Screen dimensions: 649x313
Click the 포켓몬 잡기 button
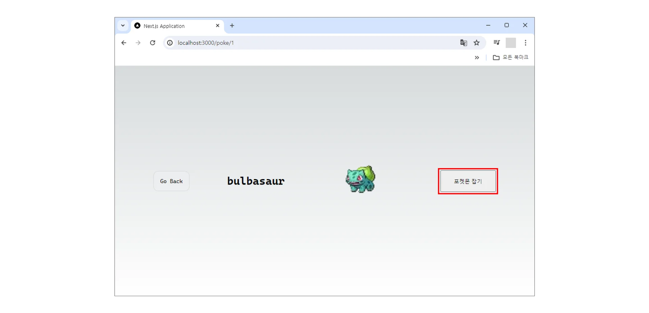click(x=468, y=181)
